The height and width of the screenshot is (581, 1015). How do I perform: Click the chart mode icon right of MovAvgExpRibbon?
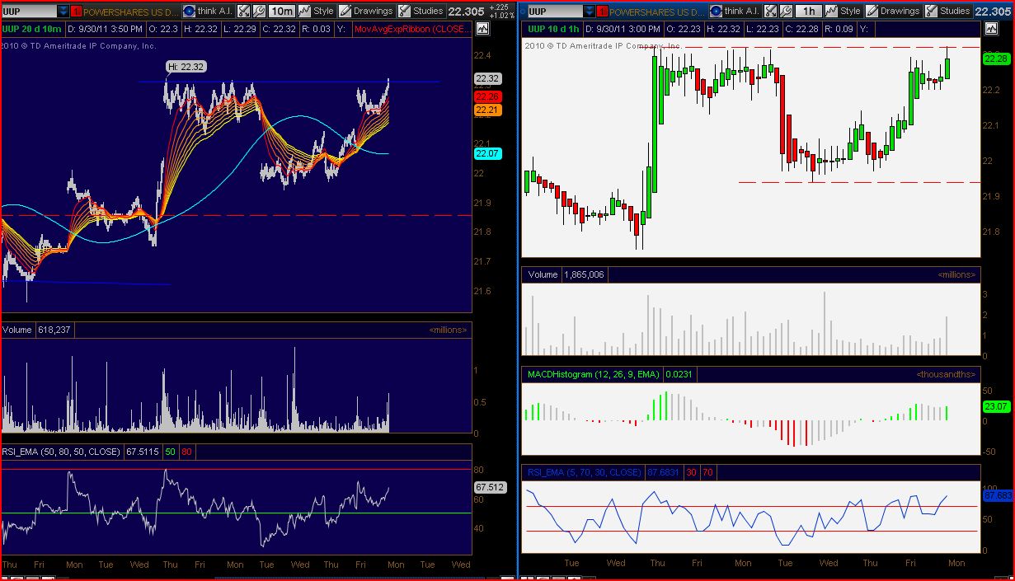click(482, 28)
